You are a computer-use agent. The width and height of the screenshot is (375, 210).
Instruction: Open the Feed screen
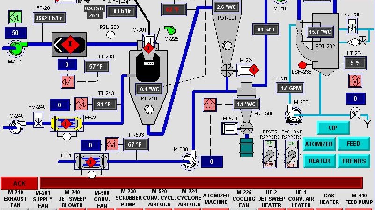354,144
